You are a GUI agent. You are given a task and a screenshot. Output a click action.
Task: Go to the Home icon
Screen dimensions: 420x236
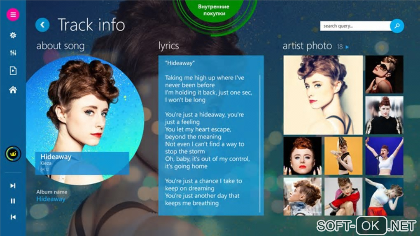coord(13,90)
